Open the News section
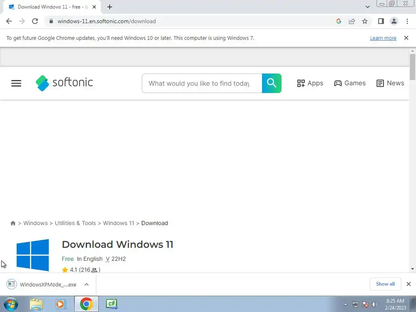The width and height of the screenshot is (416, 312). (x=390, y=83)
